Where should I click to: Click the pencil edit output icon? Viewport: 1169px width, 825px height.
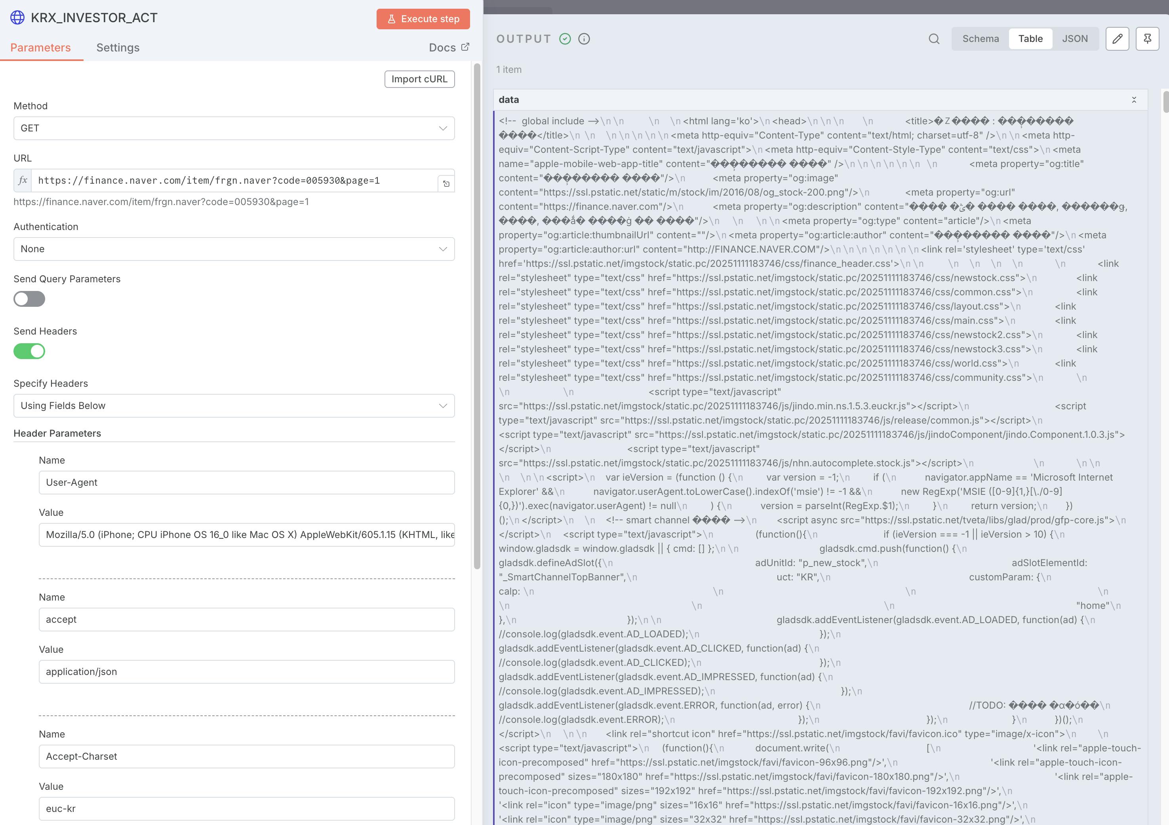pos(1117,39)
